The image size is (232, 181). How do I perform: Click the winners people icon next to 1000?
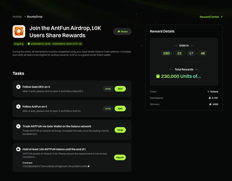[210, 104]
